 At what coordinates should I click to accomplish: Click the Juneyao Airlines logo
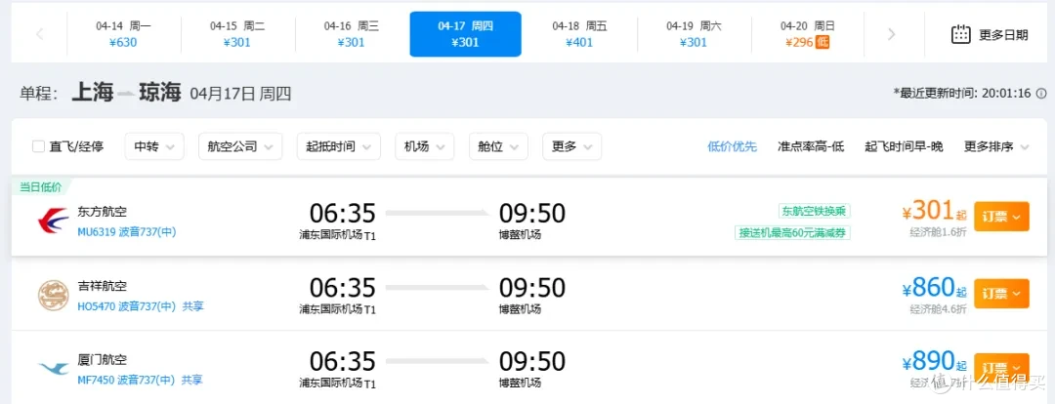53,297
